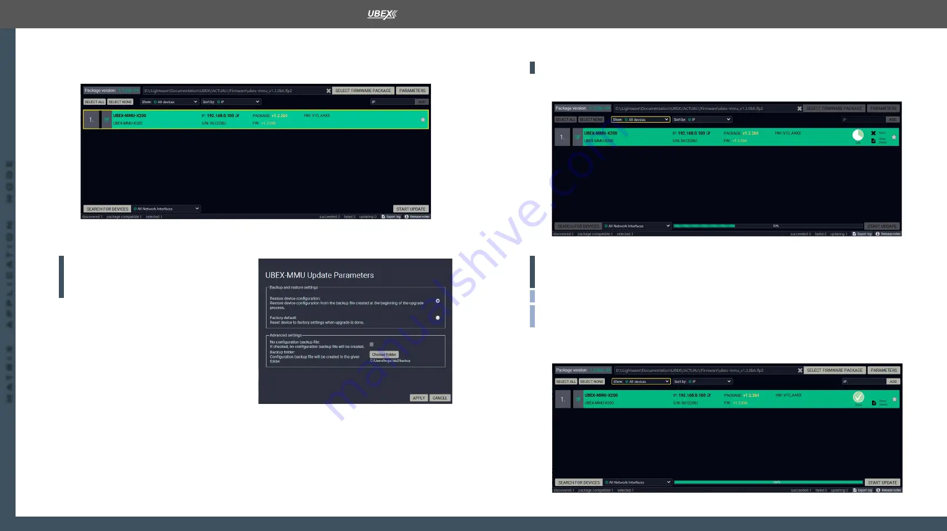Click Show Details icon in 100% done updater

[874, 403]
